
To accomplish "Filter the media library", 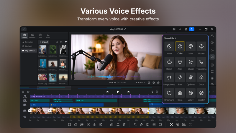I will pos(66,42).
